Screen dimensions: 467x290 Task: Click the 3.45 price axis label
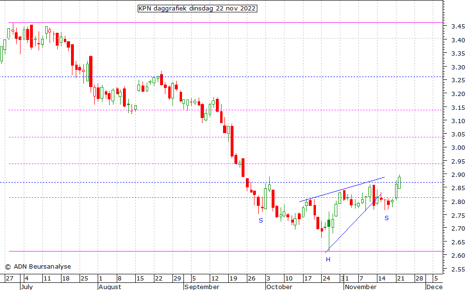[458, 27]
